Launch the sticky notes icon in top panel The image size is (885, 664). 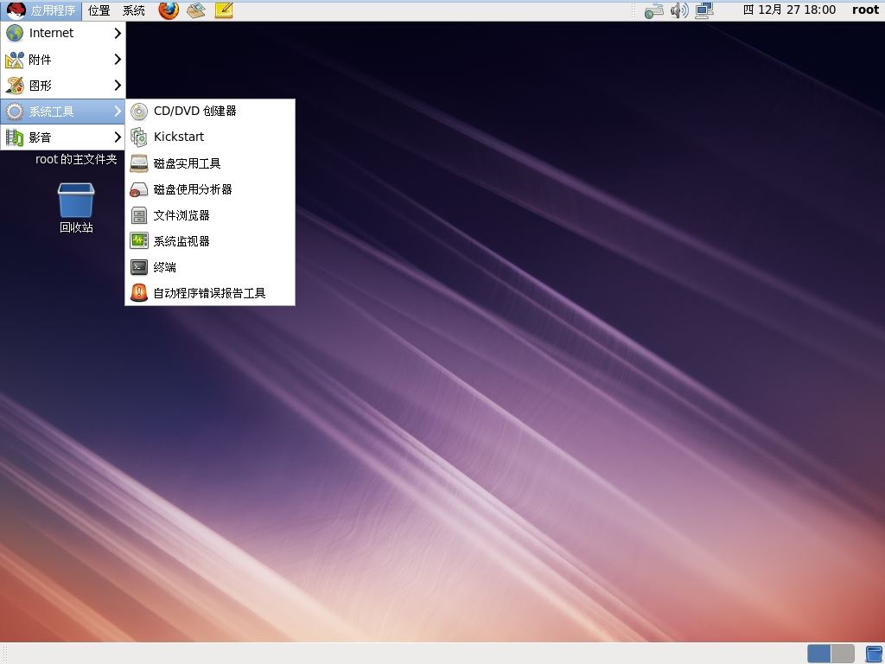tap(224, 10)
